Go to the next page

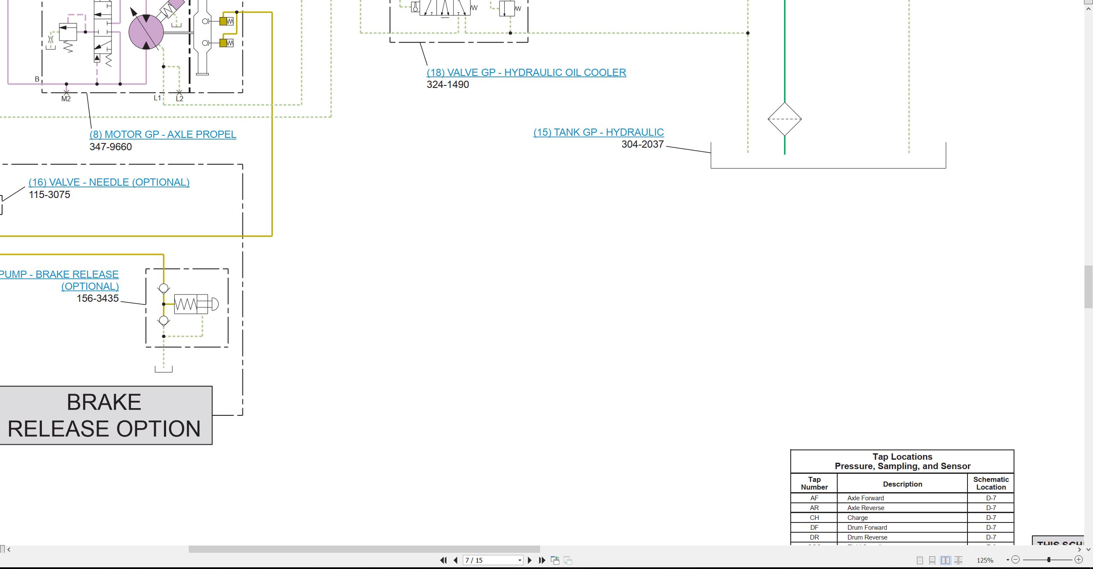pos(530,560)
